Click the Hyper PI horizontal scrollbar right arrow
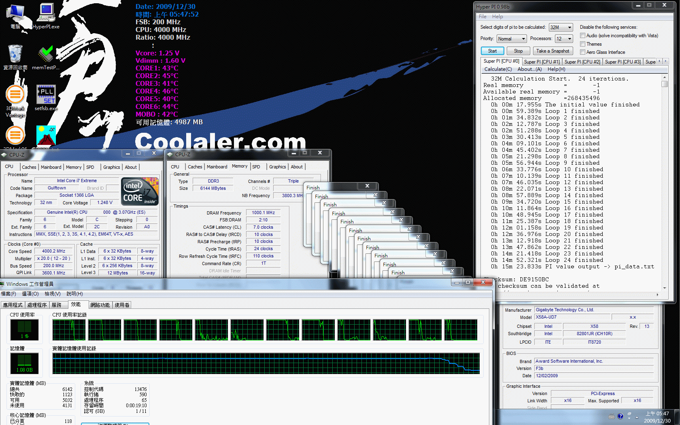 point(658,295)
